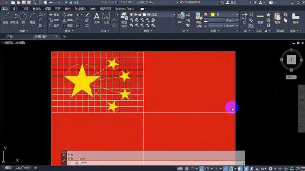Screen dimensions: 305x171
Task: Click the command line input field
Action: 156,163
